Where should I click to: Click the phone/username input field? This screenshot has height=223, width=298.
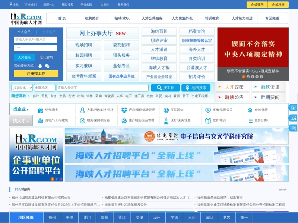(35, 40)
